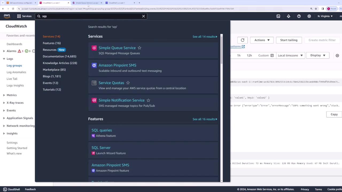Switch to Edit asynchronous configuration tab
The height and width of the screenshot is (192, 342).
coord(21,3)
